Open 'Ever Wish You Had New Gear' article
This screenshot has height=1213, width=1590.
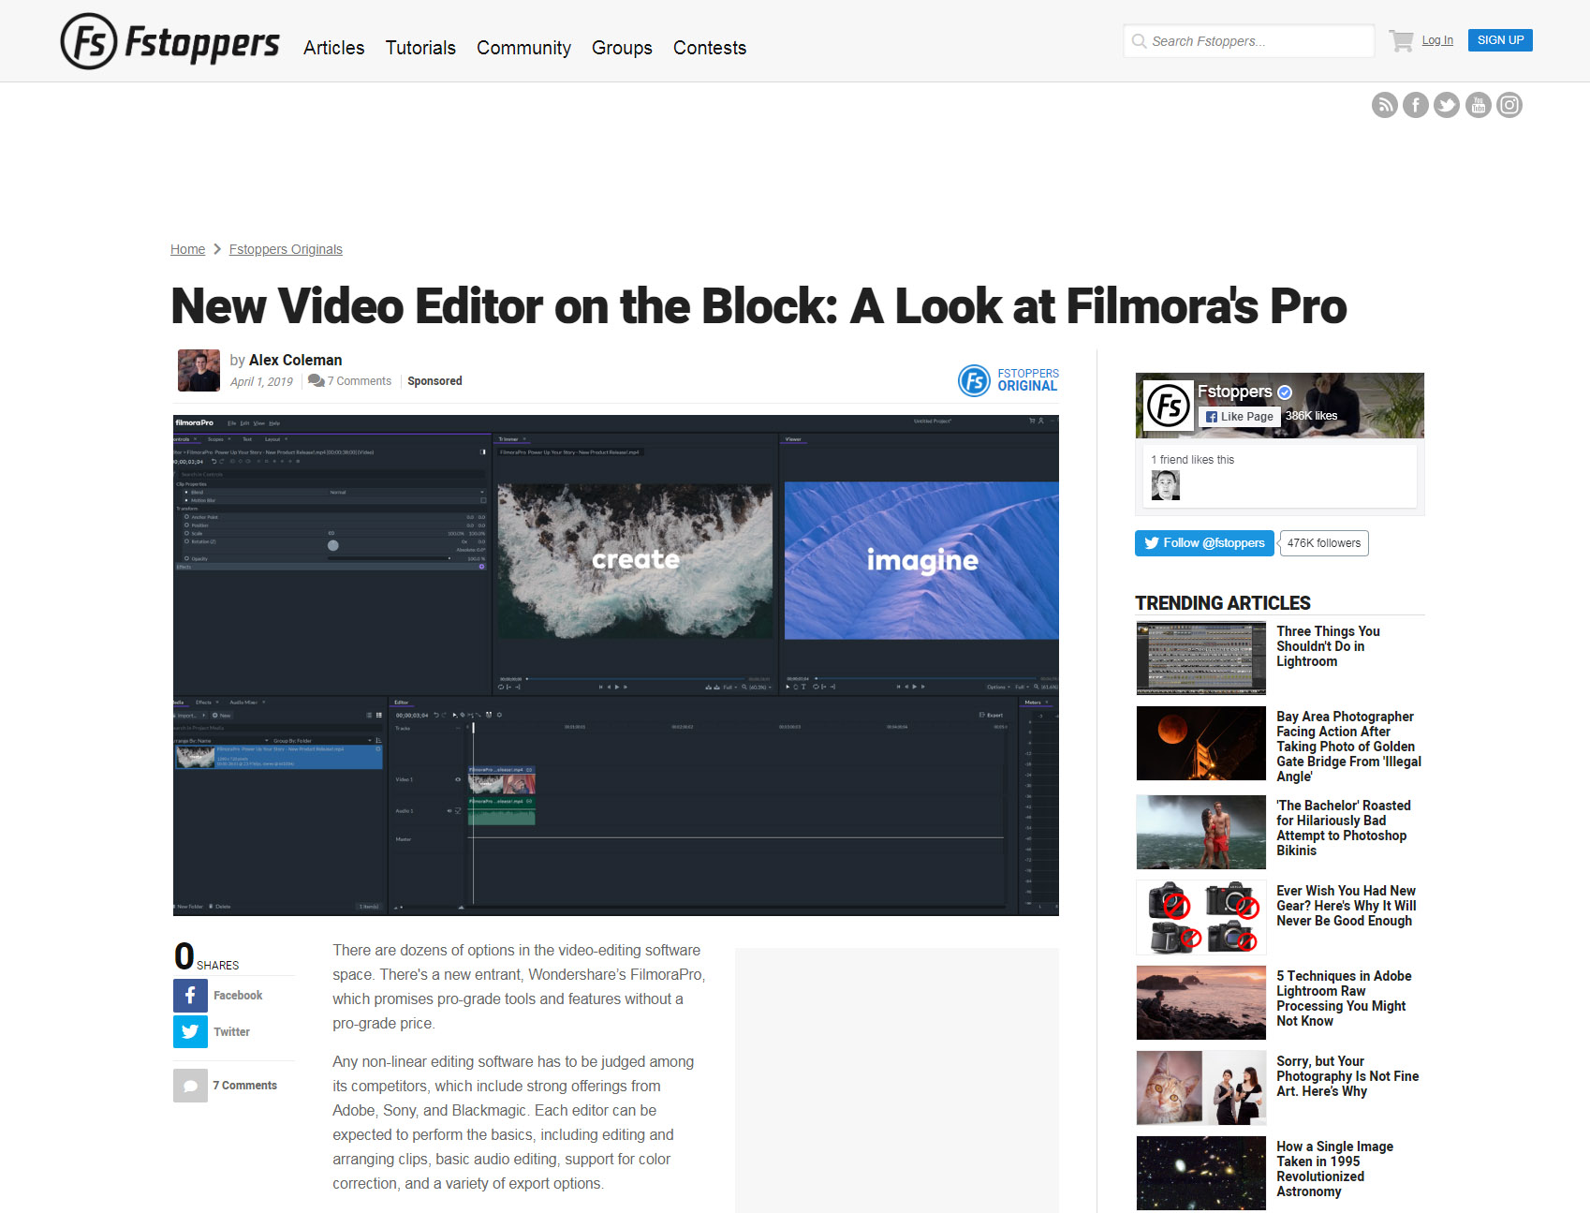(x=1346, y=906)
